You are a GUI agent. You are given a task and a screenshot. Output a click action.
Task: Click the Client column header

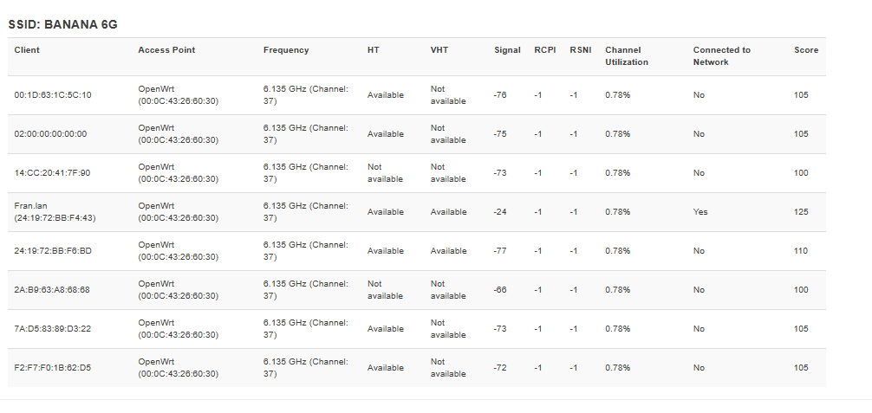[27, 50]
